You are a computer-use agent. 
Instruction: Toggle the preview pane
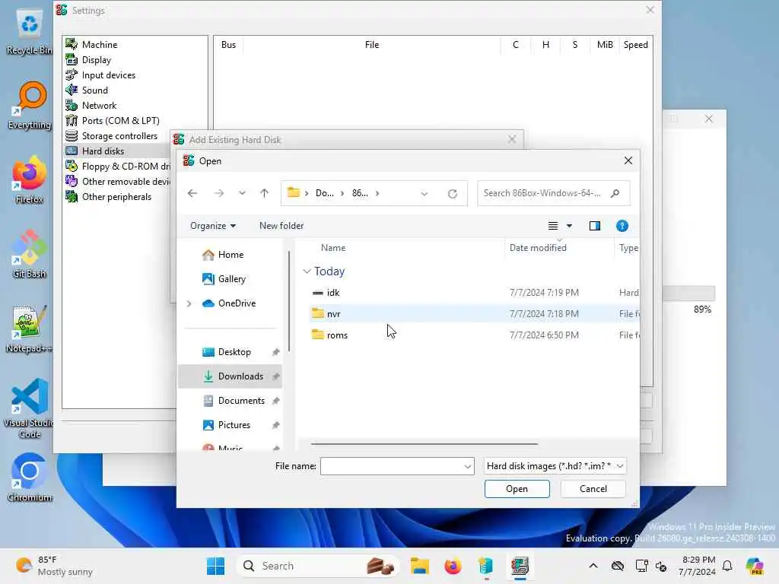595,227
